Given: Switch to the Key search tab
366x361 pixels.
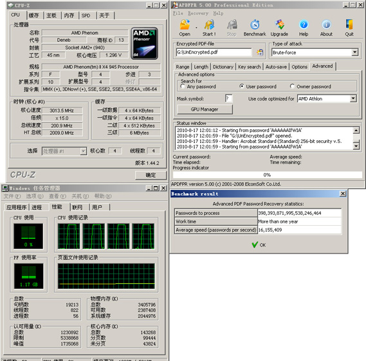Looking at the screenshot, I should tap(250, 67).
